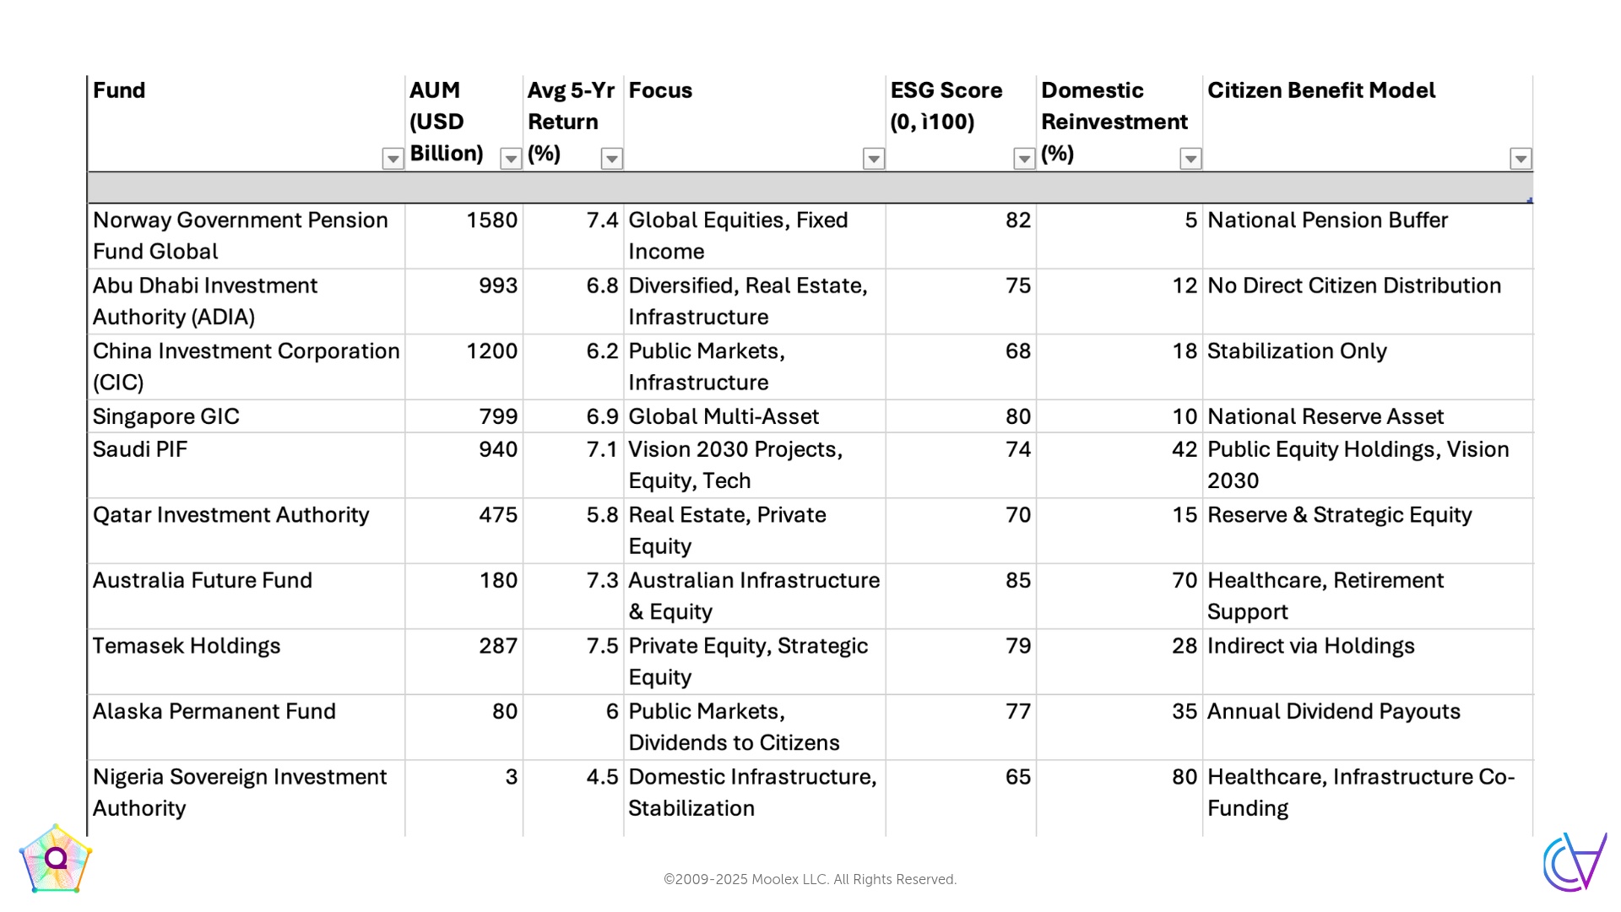Click the purple CV logo icon
The image size is (1621, 912).
coord(1575,862)
